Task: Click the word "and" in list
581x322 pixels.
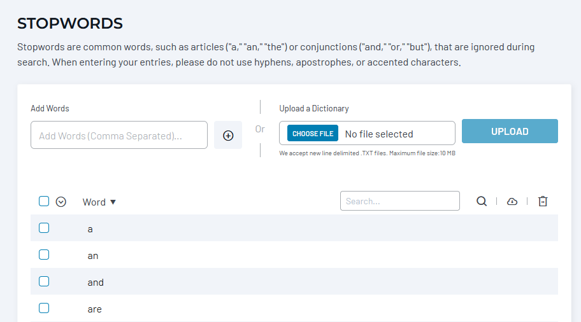Action: pyautogui.click(x=96, y=283)
